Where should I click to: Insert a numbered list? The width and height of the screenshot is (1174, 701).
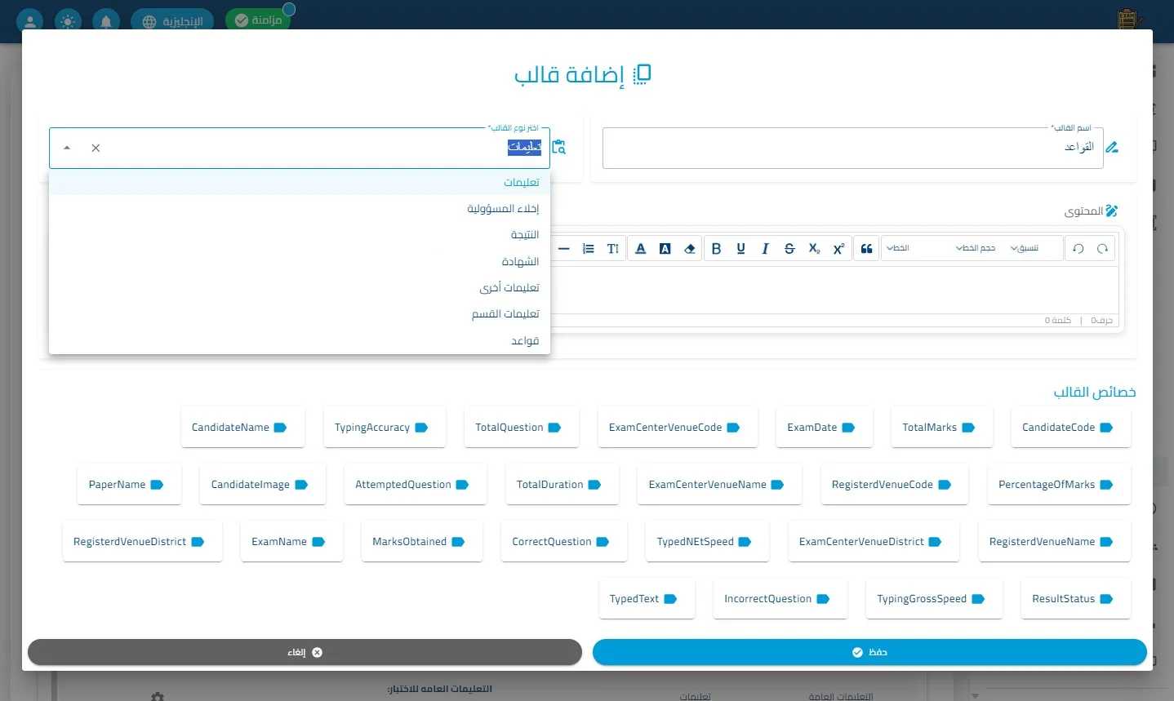[x=589, y=249]
